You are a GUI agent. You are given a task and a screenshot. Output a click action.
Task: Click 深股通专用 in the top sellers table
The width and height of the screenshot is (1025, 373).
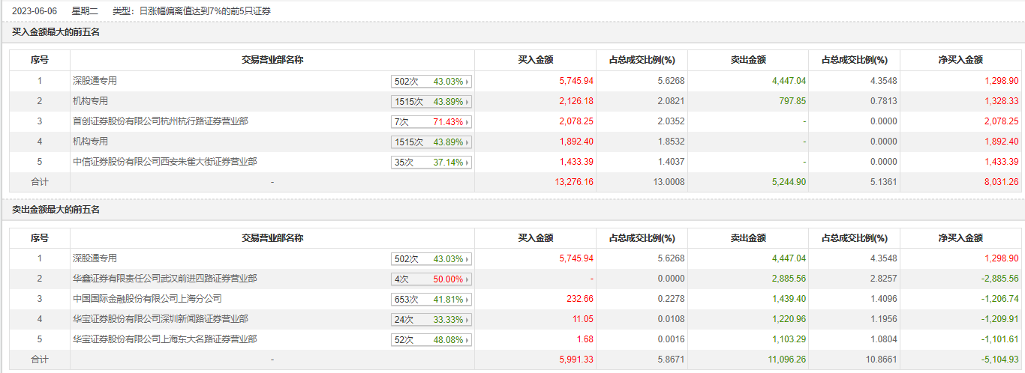95,258
